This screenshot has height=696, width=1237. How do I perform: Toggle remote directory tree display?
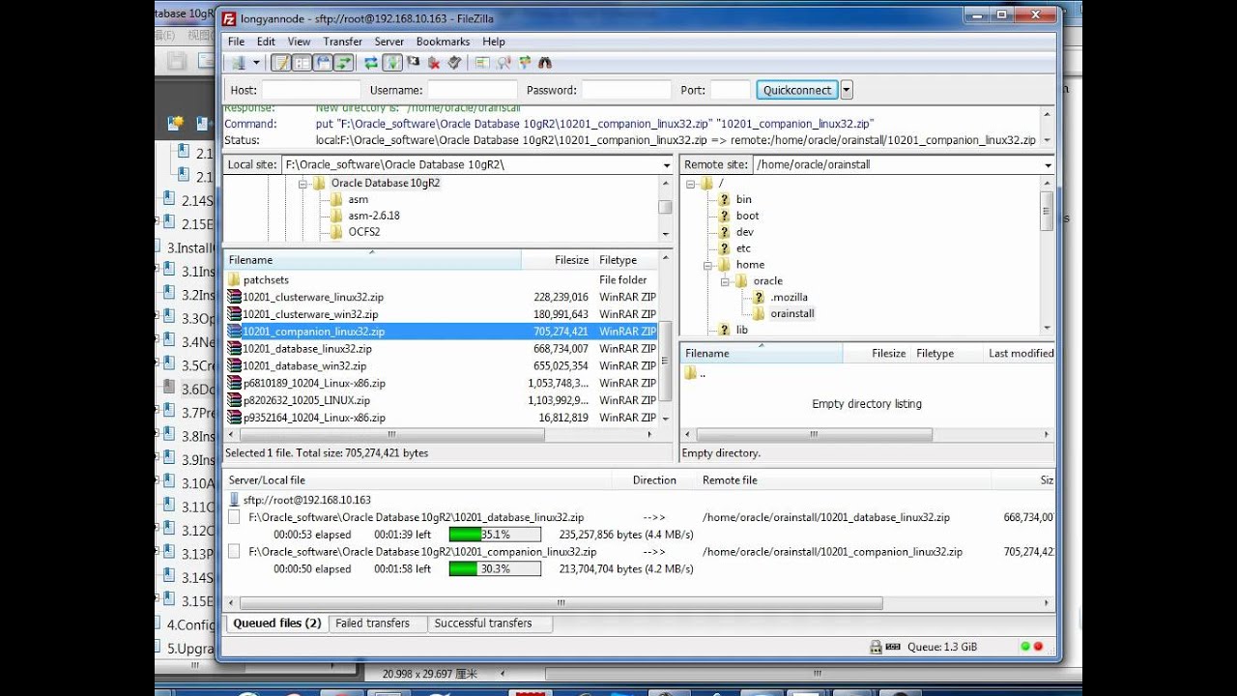click(x=323, y=63)
